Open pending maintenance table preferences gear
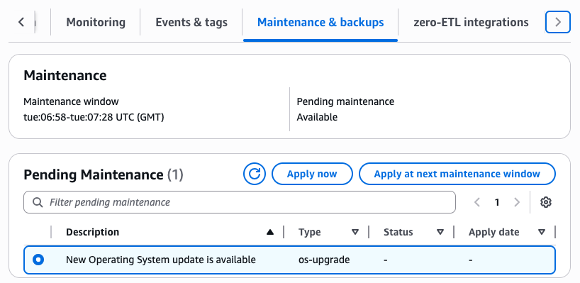The image size is (580, 283). (x=545, y=202)
